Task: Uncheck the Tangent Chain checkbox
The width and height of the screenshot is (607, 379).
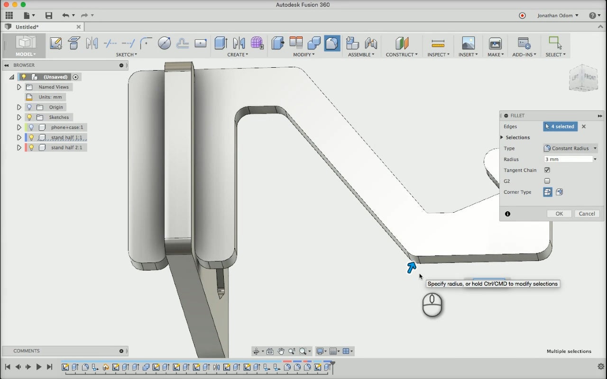Action: pyautogui.click(x=547, y=170)
